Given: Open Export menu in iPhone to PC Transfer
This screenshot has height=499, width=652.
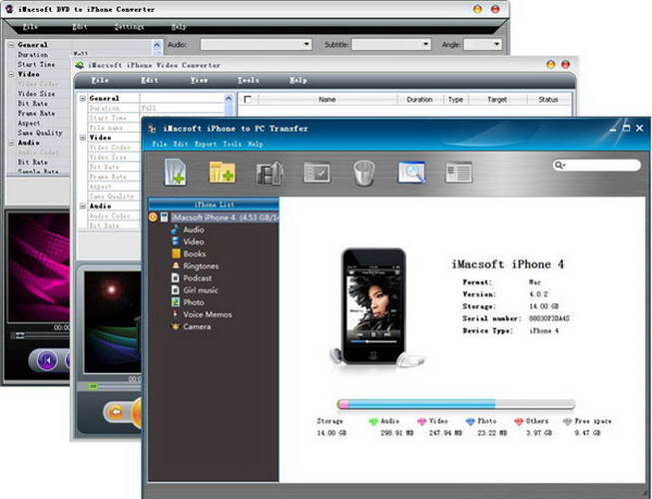Looking at the screenshot, I should pos(205,144).
